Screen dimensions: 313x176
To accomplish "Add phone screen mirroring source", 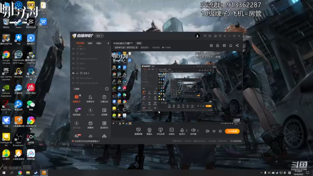I will coord(160,131).
